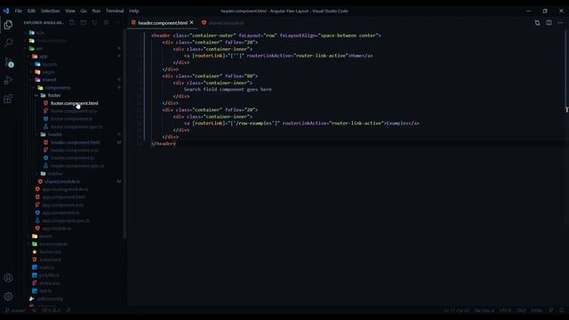Open app.component.html file

click(x=64, y=197)
